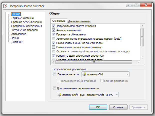
Task: Open the Звуки settings section
Action: click(x=15, y=38)
